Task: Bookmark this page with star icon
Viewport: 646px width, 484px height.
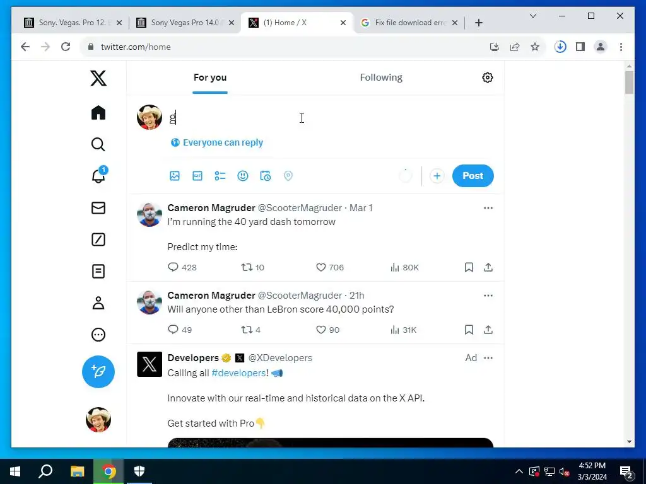Action: (535, 47)
